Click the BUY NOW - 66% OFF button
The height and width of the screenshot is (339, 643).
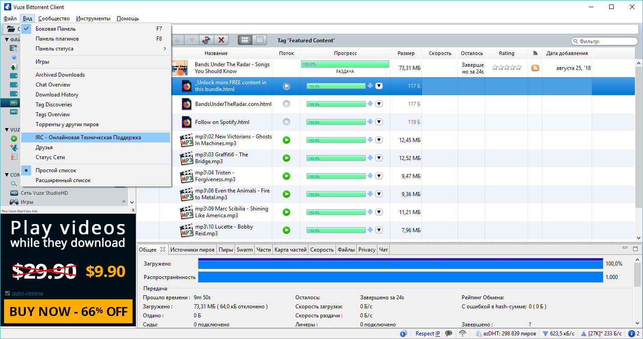[x=69, y=312]
